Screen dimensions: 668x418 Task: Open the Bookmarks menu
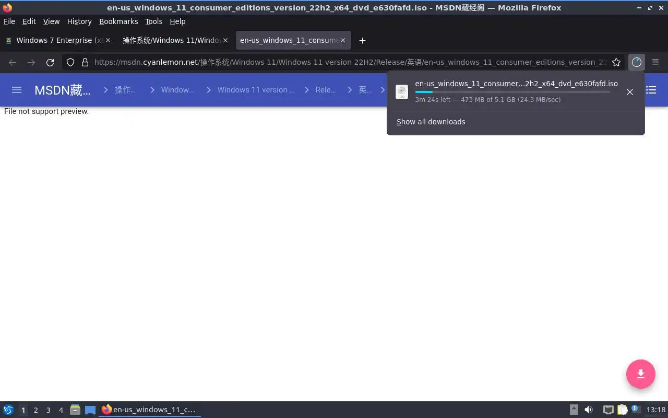pyautogui.click(x=118, y=21)
